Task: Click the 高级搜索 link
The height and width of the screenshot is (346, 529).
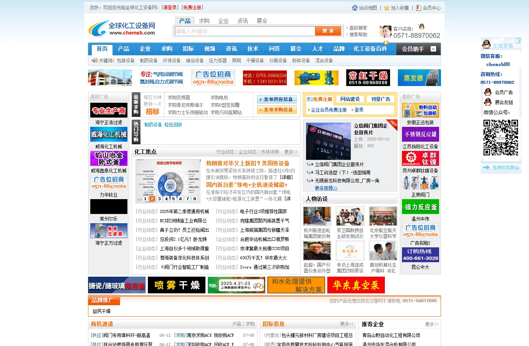Action: coord(358,28)
